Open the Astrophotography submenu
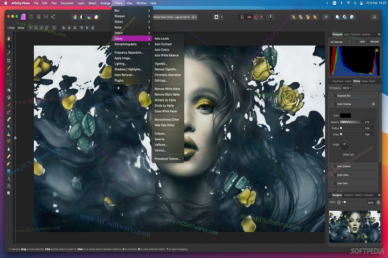 132,44
